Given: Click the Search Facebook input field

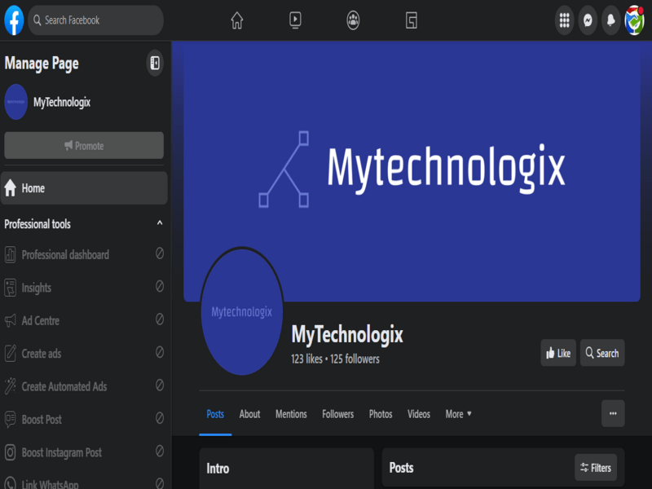Looking at the screenshot, I should click(x=98, y=20).
